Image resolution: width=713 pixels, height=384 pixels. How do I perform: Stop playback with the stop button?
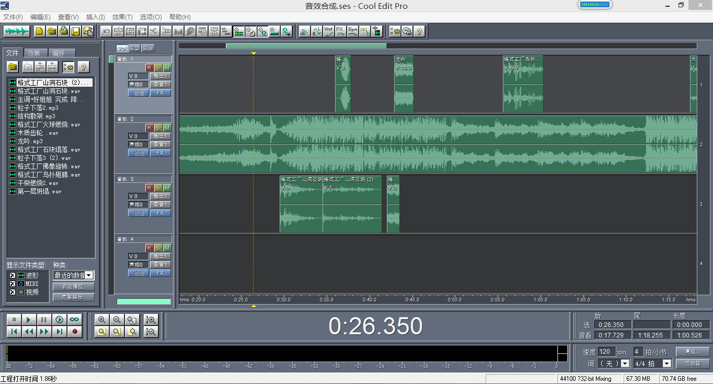[14, 320]
